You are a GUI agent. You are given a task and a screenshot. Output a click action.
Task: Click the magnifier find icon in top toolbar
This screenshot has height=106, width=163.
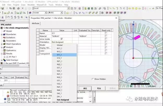(x=100, y=8)
